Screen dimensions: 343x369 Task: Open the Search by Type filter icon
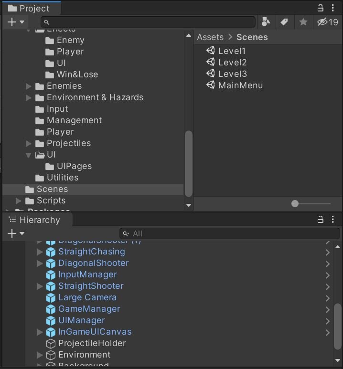(x=266, y=22)
